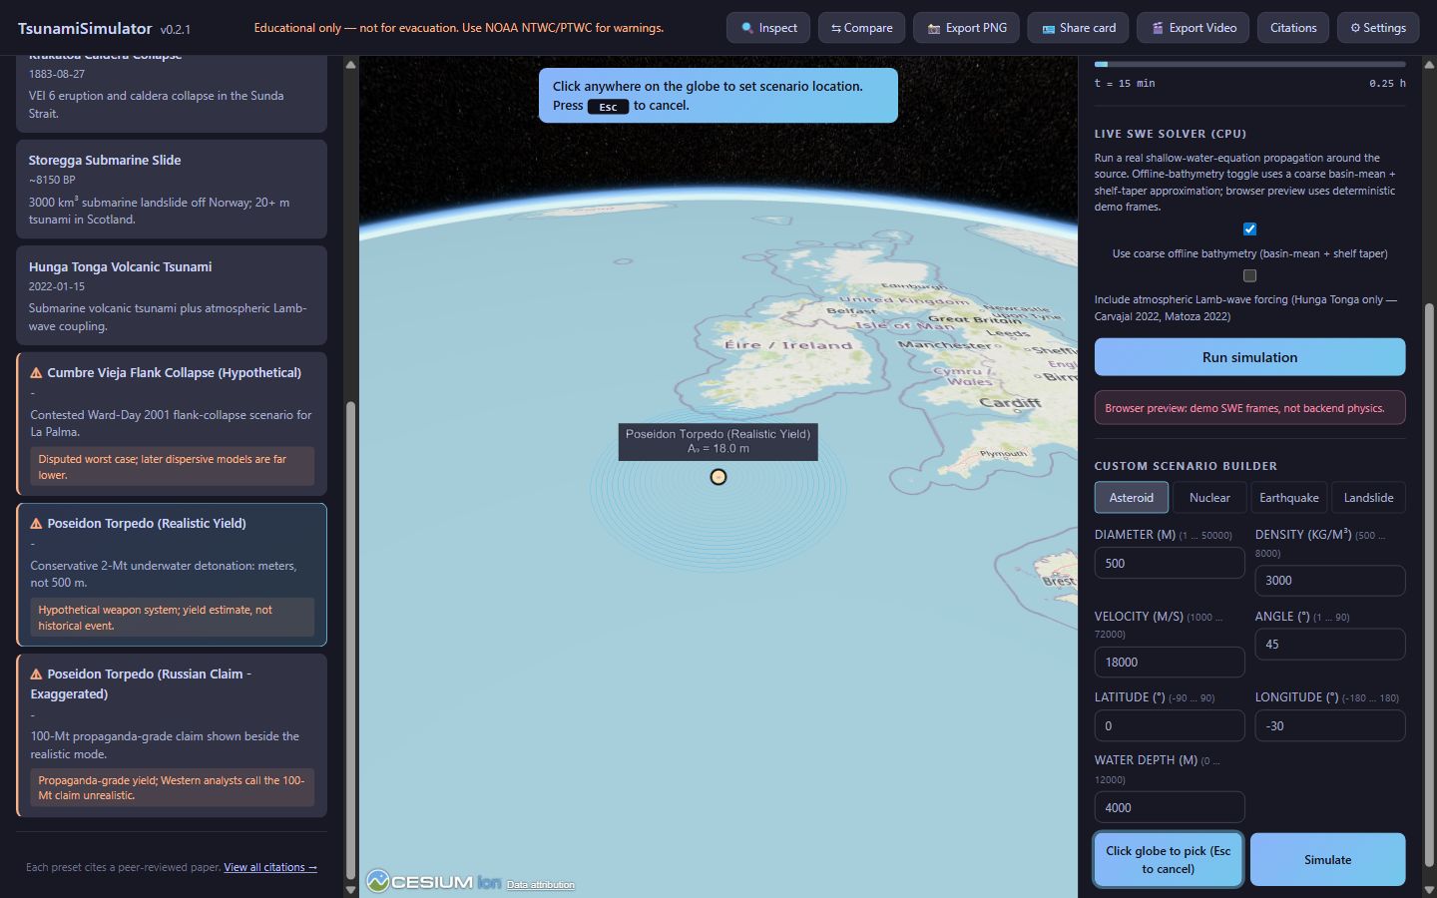This screenshot has height=898, width=1437.
Task: Uncheck the coarse offline bathymetry checkbox
Action: [x=1249, y=229]
